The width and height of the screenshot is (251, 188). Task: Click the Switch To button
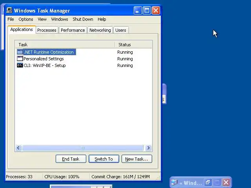[x=104, y=159]
